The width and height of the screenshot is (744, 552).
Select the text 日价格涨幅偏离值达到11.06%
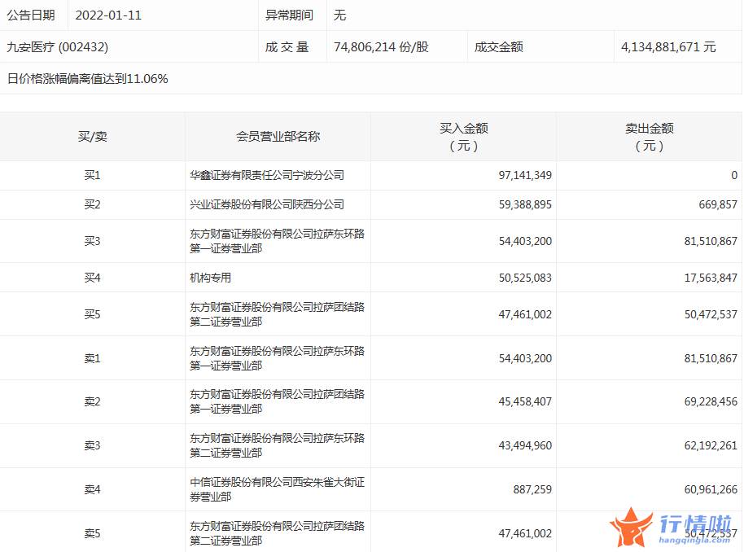(x=87, y=79)
